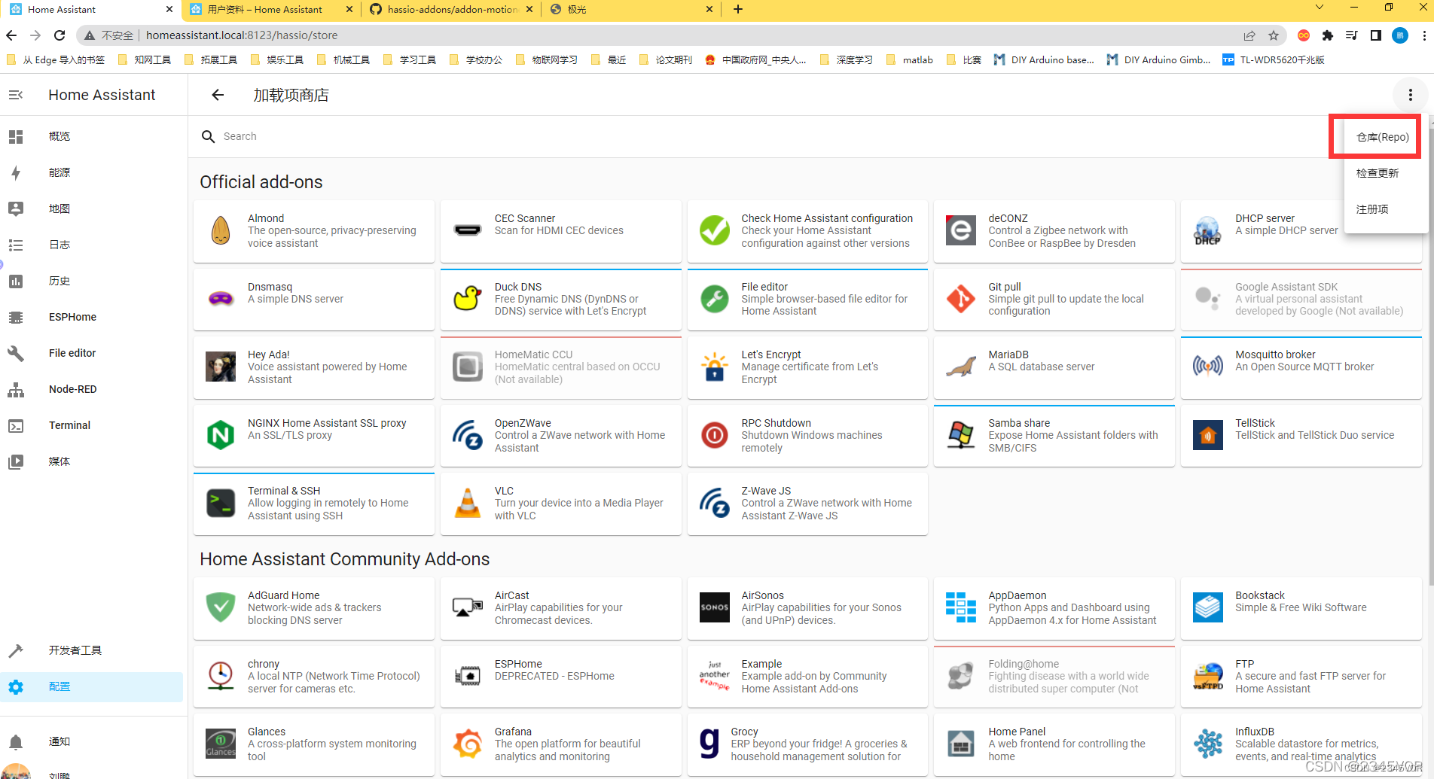This screenshot has height=779, width=1434.
Task: Open browser extensions puzzle icon
Action: click(1328, 35)
